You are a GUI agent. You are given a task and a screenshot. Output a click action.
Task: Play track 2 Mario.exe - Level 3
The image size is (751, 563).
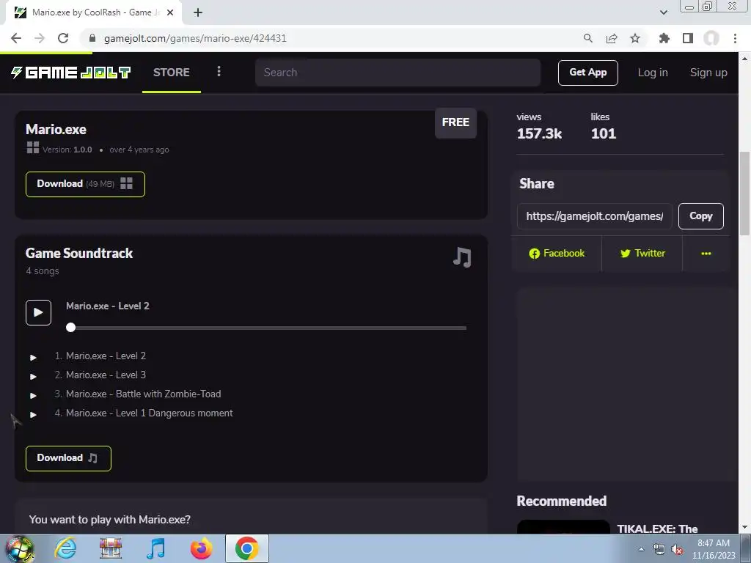(33, 376)
